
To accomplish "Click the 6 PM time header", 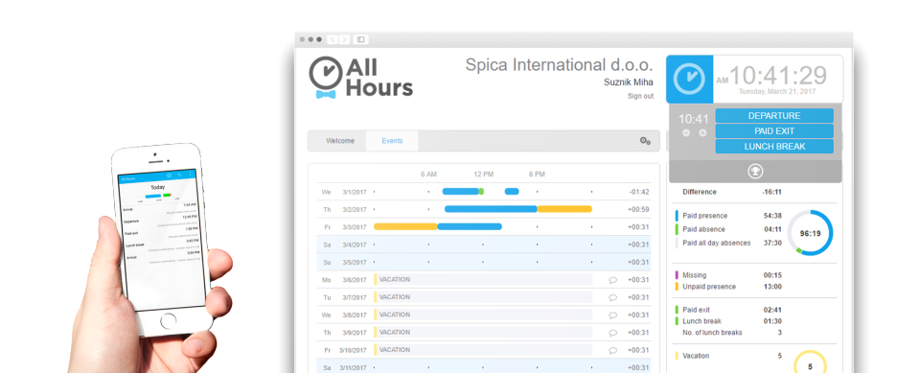I will click(x=537, y=175).
